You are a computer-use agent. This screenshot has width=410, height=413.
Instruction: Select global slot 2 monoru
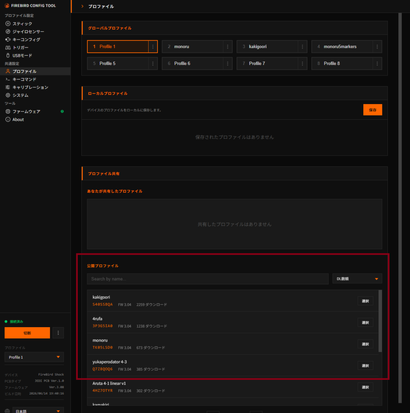click(193, 47)
